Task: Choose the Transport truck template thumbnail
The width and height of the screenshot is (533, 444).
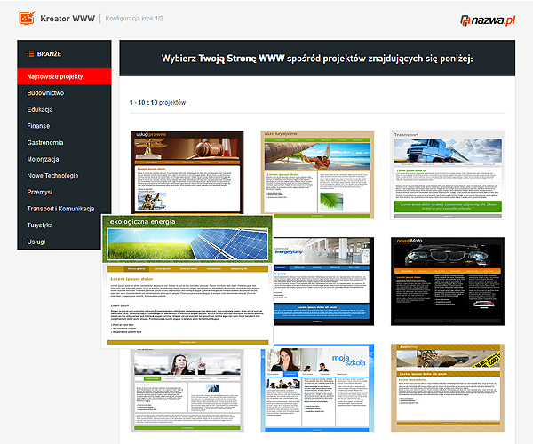Action: click(448, 175)
